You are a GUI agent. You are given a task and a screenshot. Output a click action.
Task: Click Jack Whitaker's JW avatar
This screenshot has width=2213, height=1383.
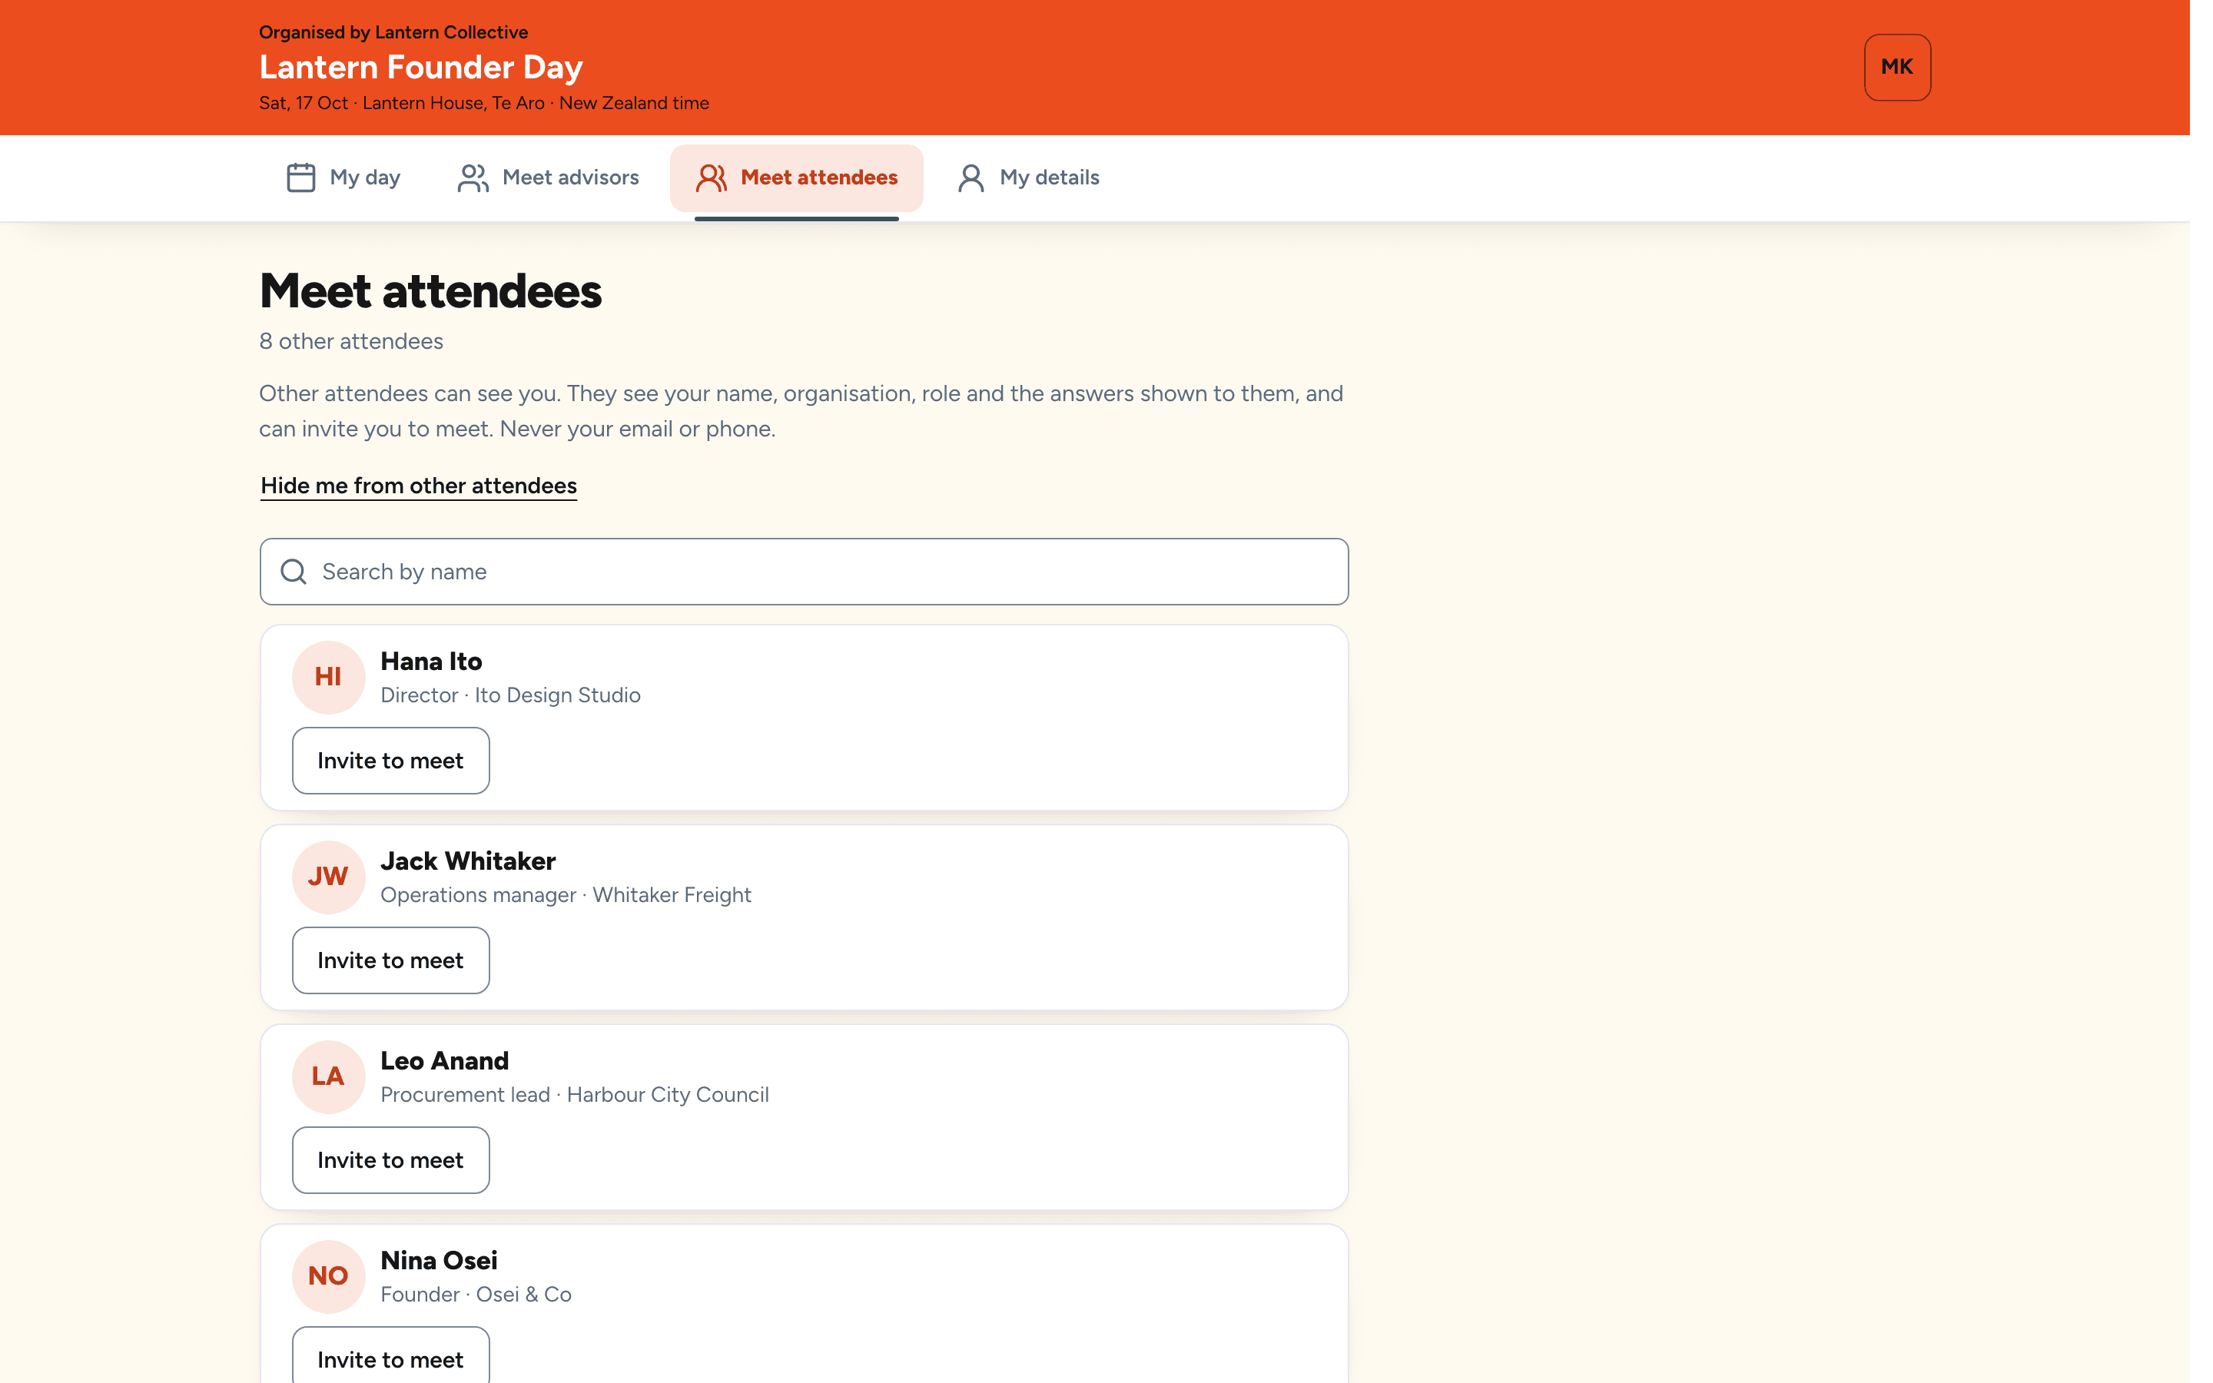pyautogui.click(x=328, y=876)
